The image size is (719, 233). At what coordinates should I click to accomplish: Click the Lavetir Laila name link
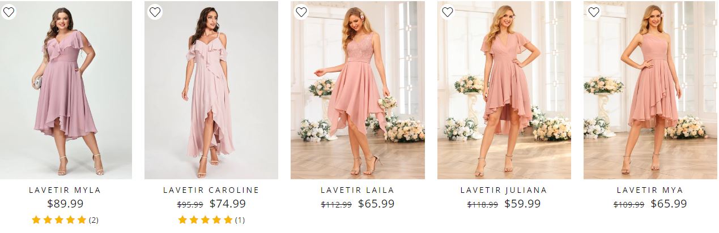click(x=358, y=190)
